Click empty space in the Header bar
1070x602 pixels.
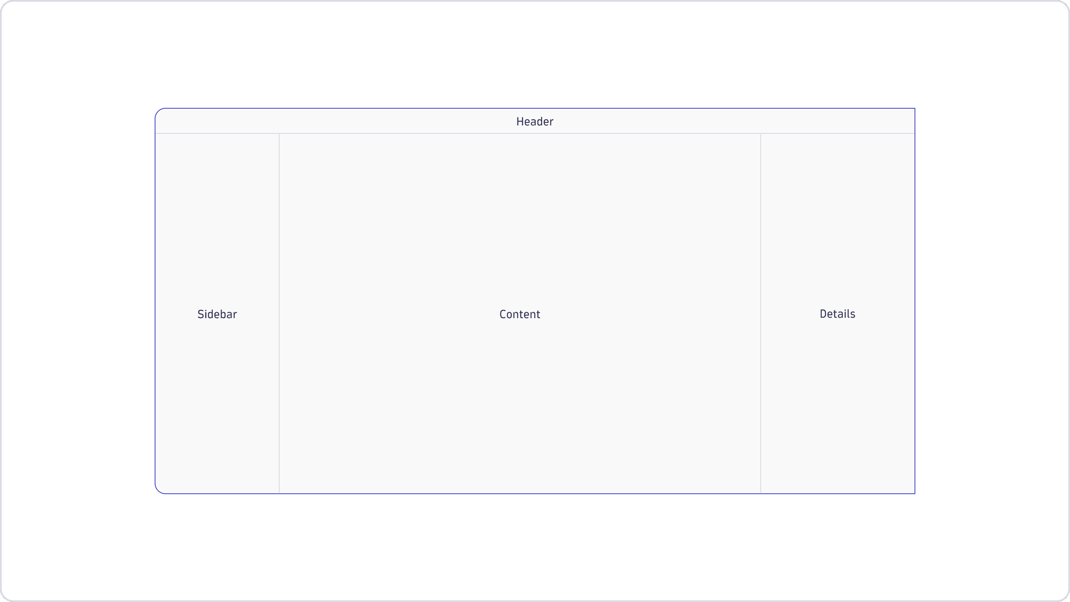[x=334, y=121]
